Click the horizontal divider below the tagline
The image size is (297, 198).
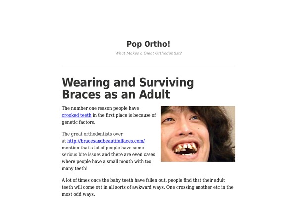(148, 66)
